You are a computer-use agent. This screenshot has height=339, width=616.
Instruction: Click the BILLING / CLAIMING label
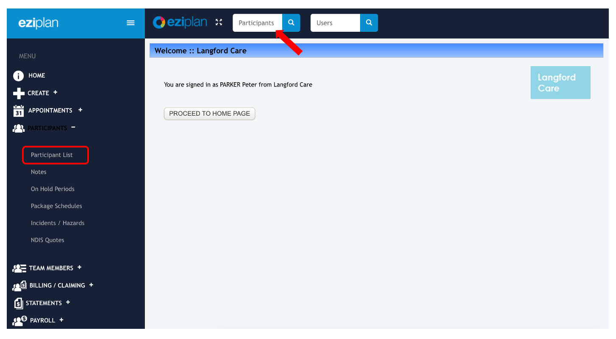point(57,286)
